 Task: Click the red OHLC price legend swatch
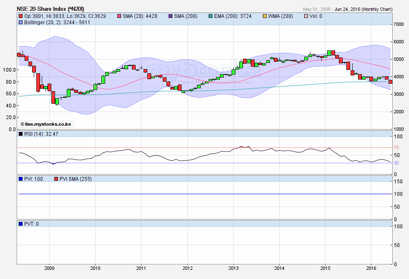(21, 16)
